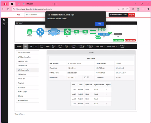This screenshot has width=151, height=123.
Task: Open the Check Voice tab
Action: (60, 46)
